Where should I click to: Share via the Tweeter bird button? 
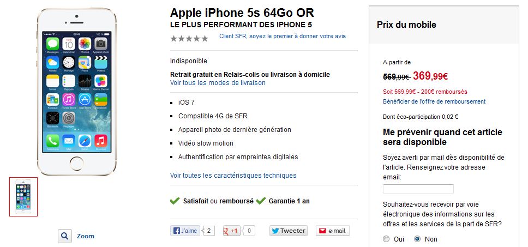[288, 231]
